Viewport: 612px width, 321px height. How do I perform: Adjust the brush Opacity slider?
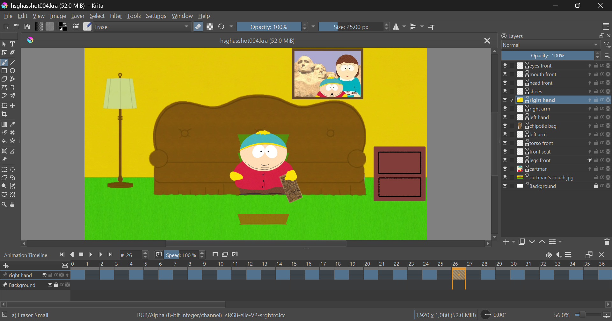coord(269,27)
